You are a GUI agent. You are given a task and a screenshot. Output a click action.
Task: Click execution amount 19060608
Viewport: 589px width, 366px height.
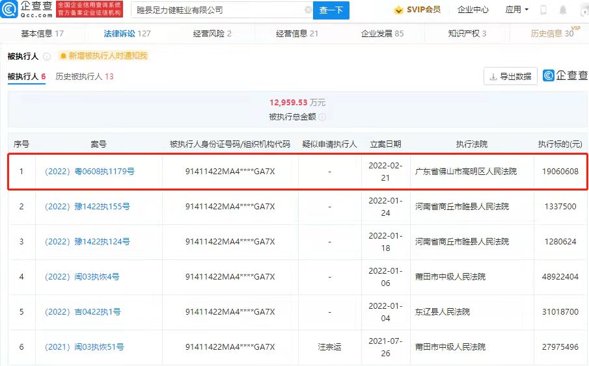point(560,172)
